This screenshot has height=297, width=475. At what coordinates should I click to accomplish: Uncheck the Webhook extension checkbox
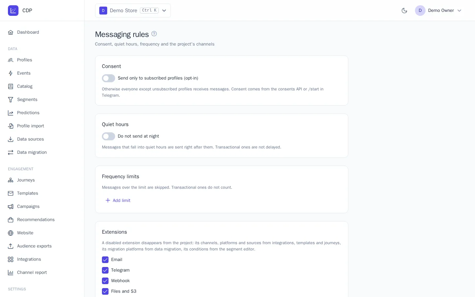105,281
